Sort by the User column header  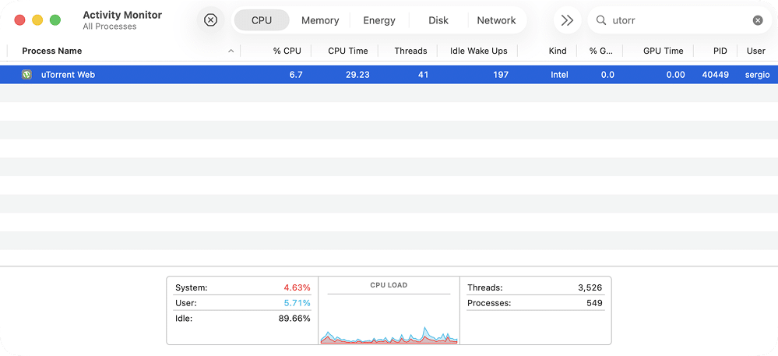(755, 51)
